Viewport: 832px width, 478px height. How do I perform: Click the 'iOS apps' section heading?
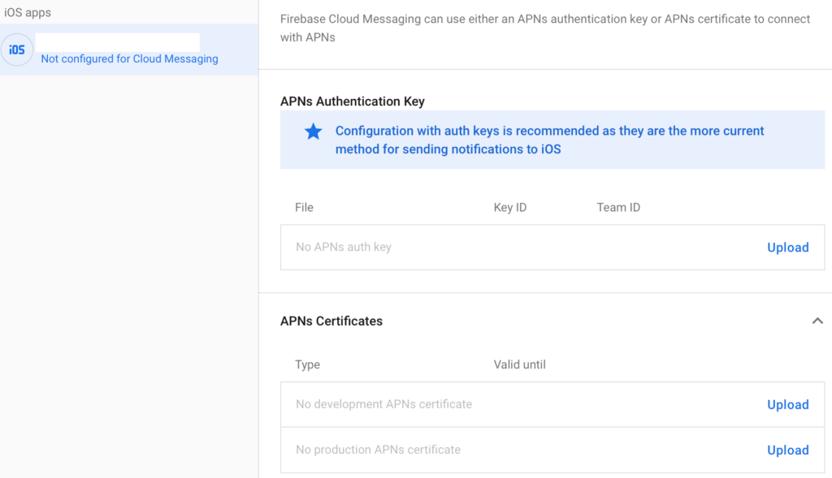(x=28, y=13)
